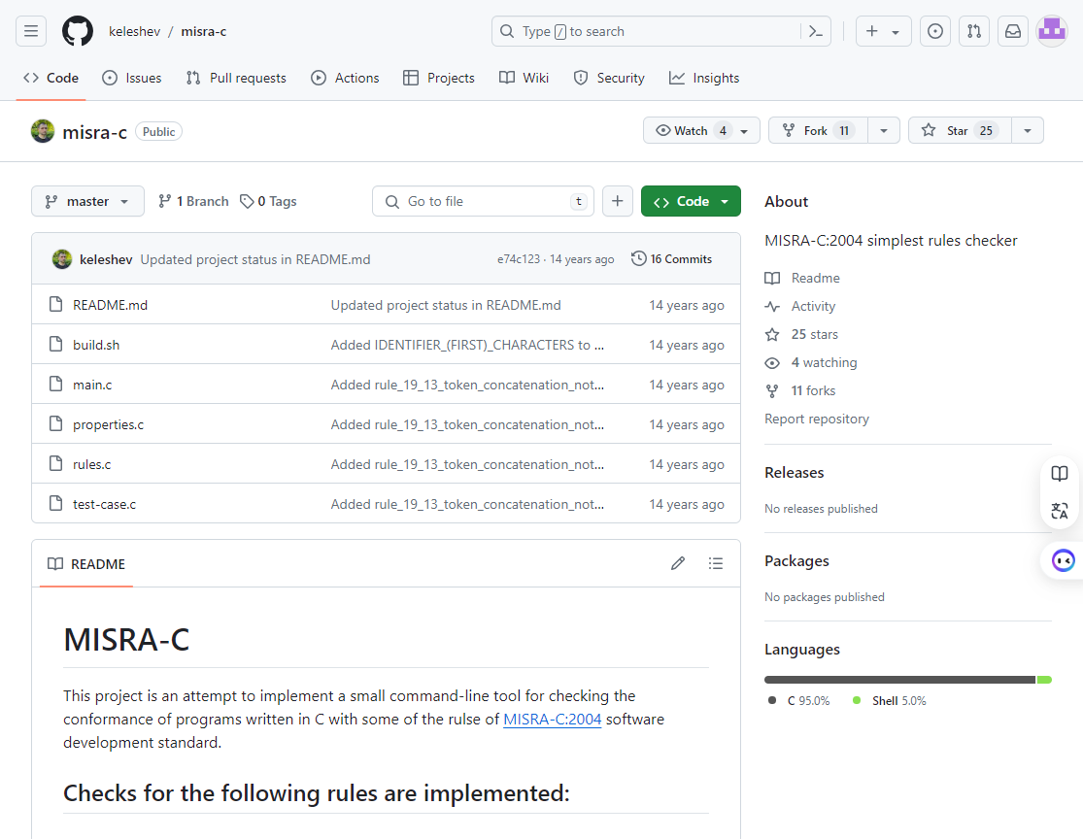The height and width of the screenshot is (839, 1083).
Task: Fork the misra-c repository
Action: pyautogui.click(x=819, y=130)
